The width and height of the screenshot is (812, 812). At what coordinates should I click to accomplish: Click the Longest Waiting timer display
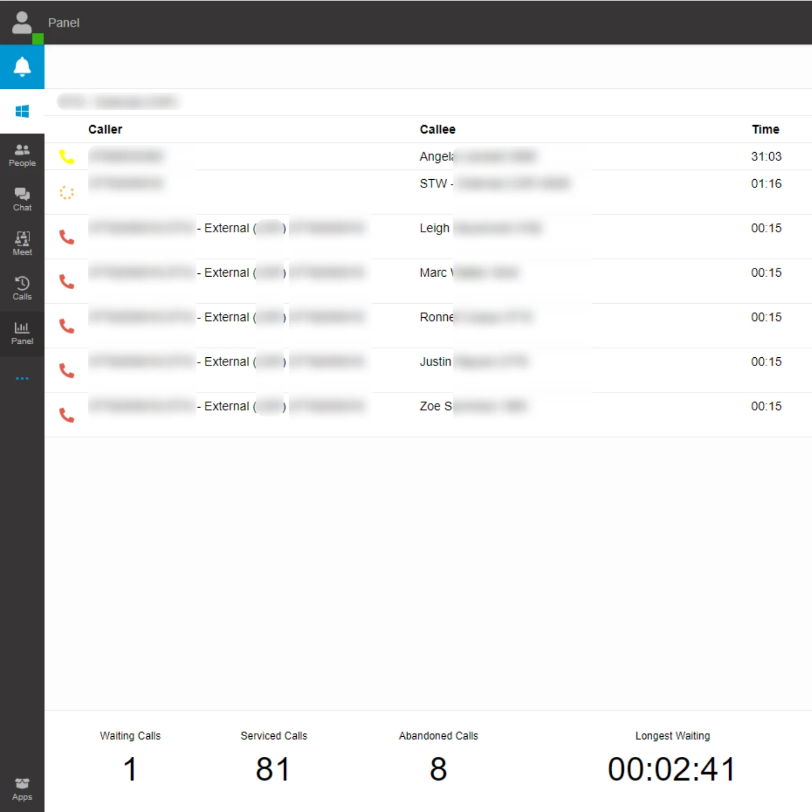[671, 769]
